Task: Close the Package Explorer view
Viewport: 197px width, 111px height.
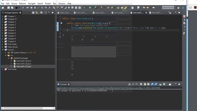Action: coord(20,13)
